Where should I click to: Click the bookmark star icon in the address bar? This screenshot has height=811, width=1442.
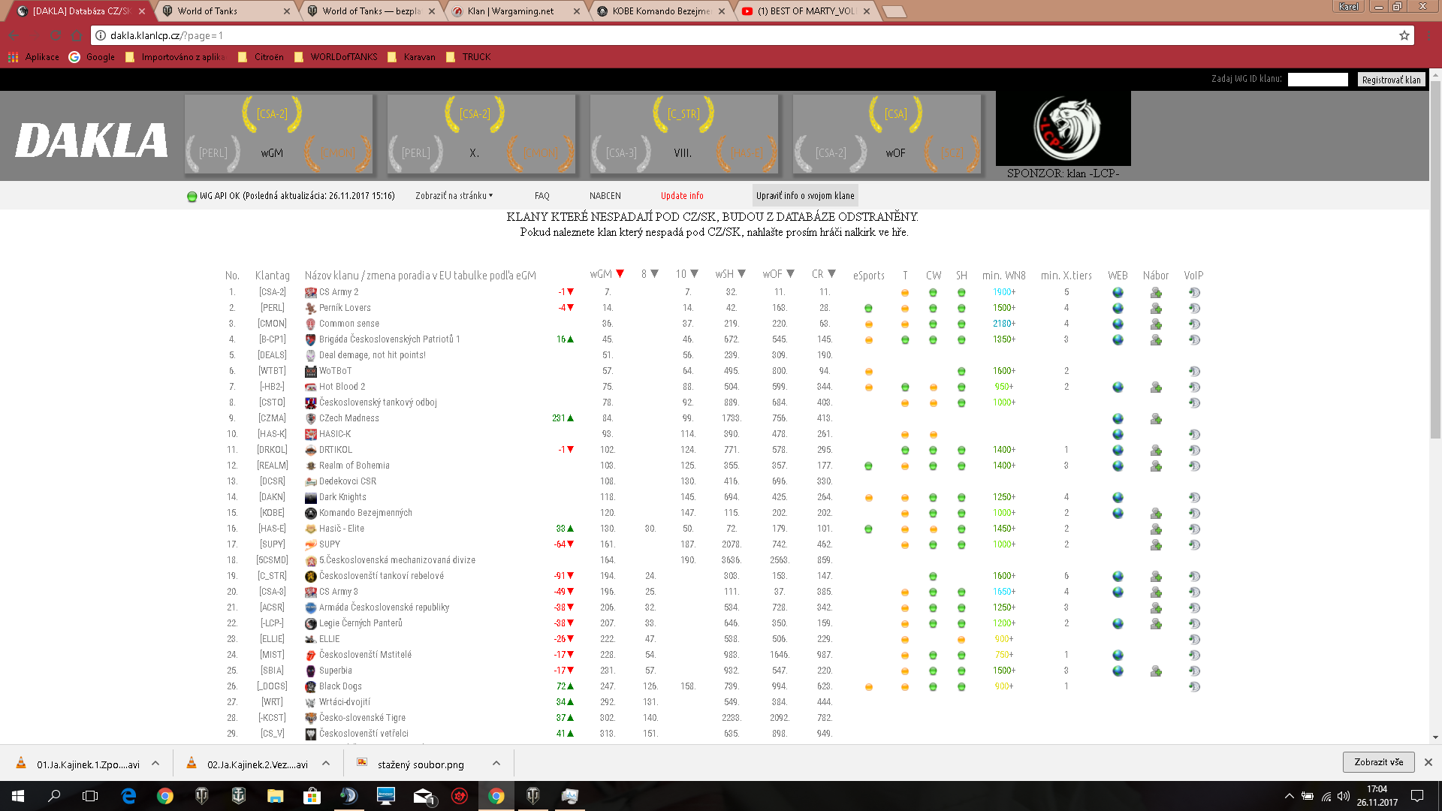coord(1404,35)
